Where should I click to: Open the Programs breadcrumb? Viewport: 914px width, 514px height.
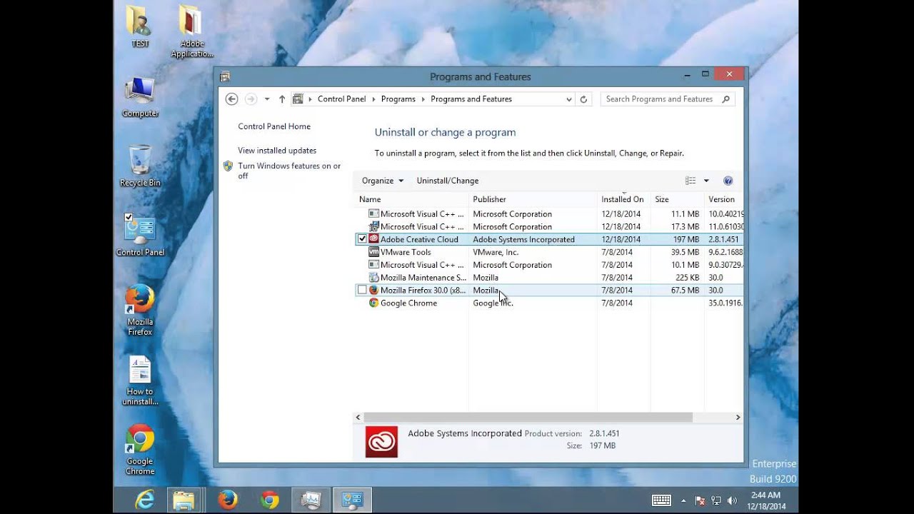pos(398,99)
